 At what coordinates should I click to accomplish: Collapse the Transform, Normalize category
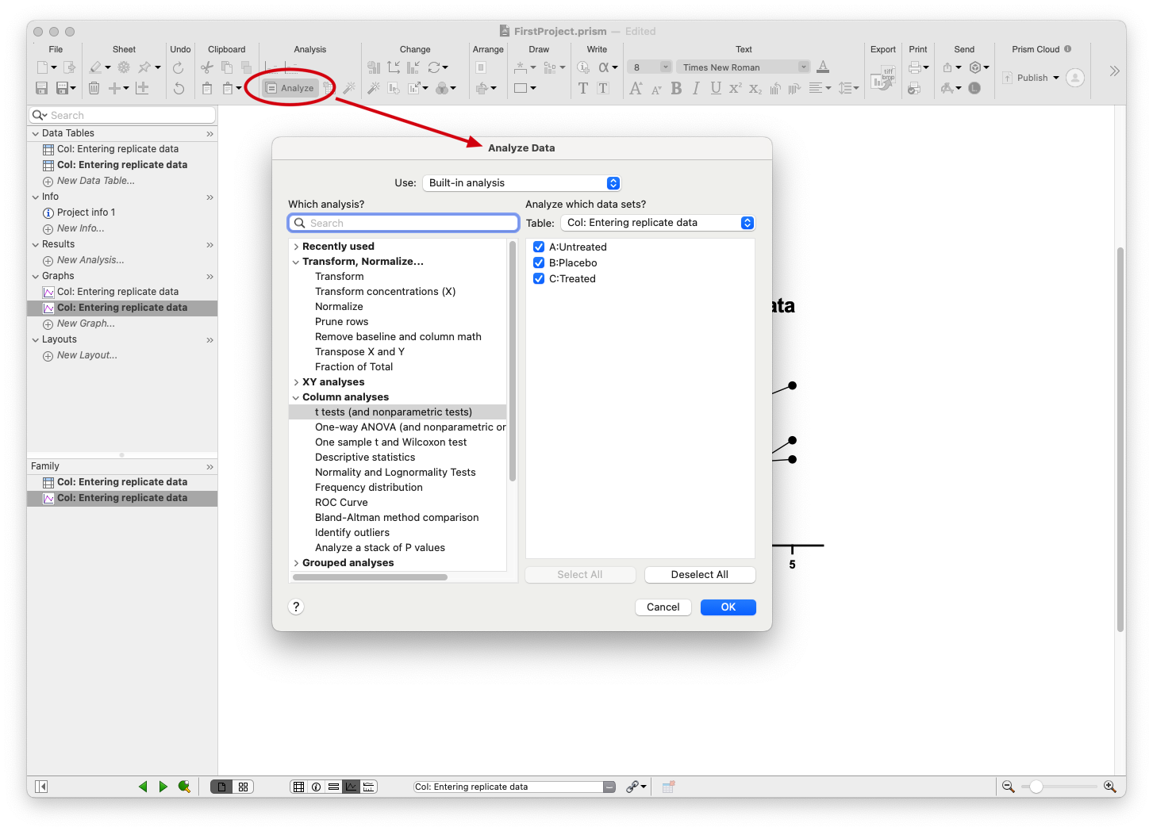click(296, 262)
